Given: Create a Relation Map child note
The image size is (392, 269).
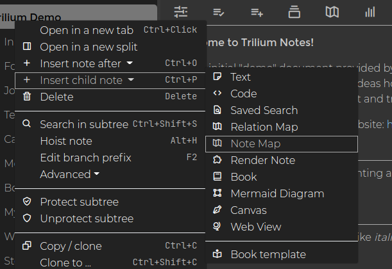Looking at the screenshot, I should [282, 127].
